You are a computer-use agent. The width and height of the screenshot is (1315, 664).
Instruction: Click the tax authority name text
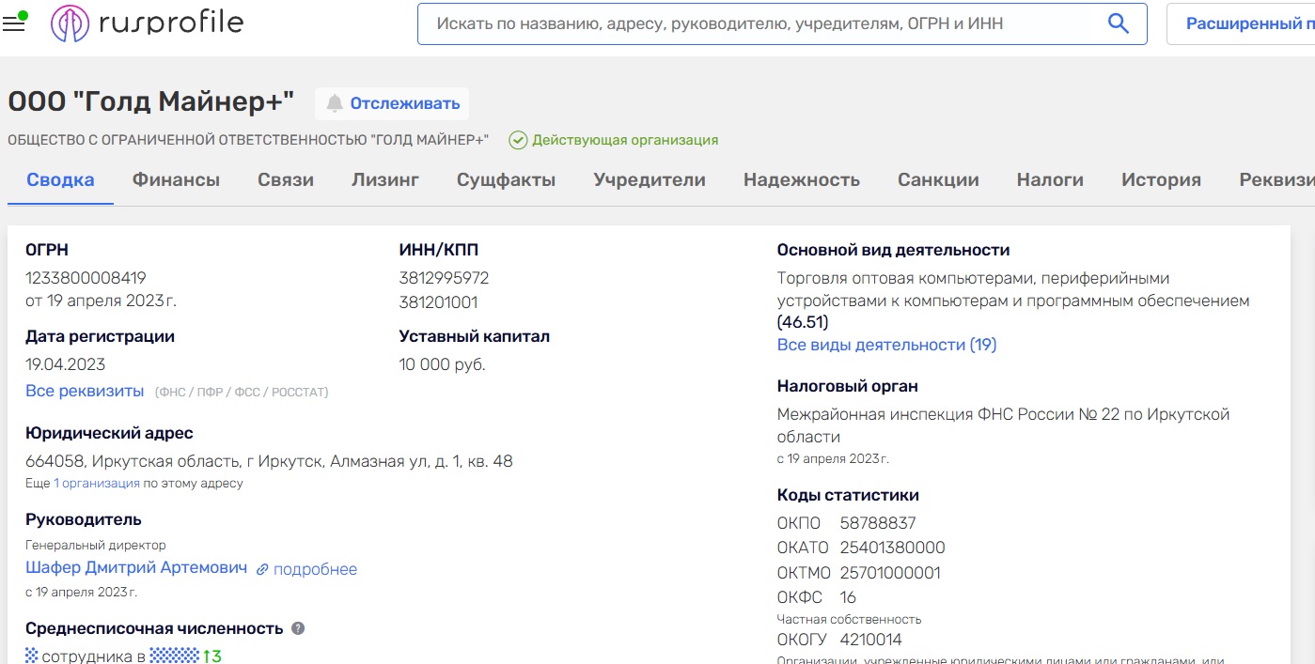(1003, 425)
